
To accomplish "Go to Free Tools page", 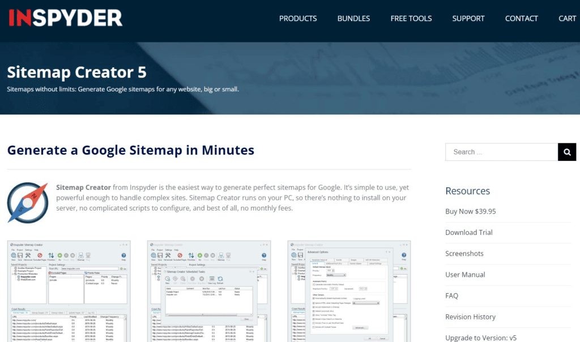I will 411,19.
